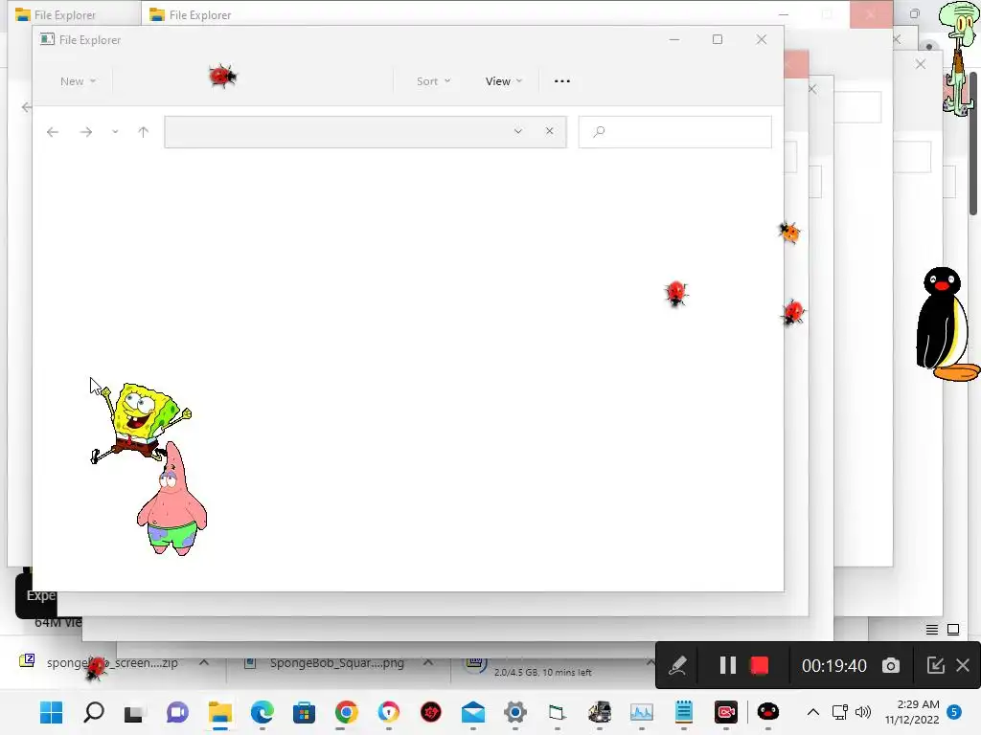Viewport: 981px width, 735px height.
Task: Click the Pingu penguin character
Action: [947, 323]
